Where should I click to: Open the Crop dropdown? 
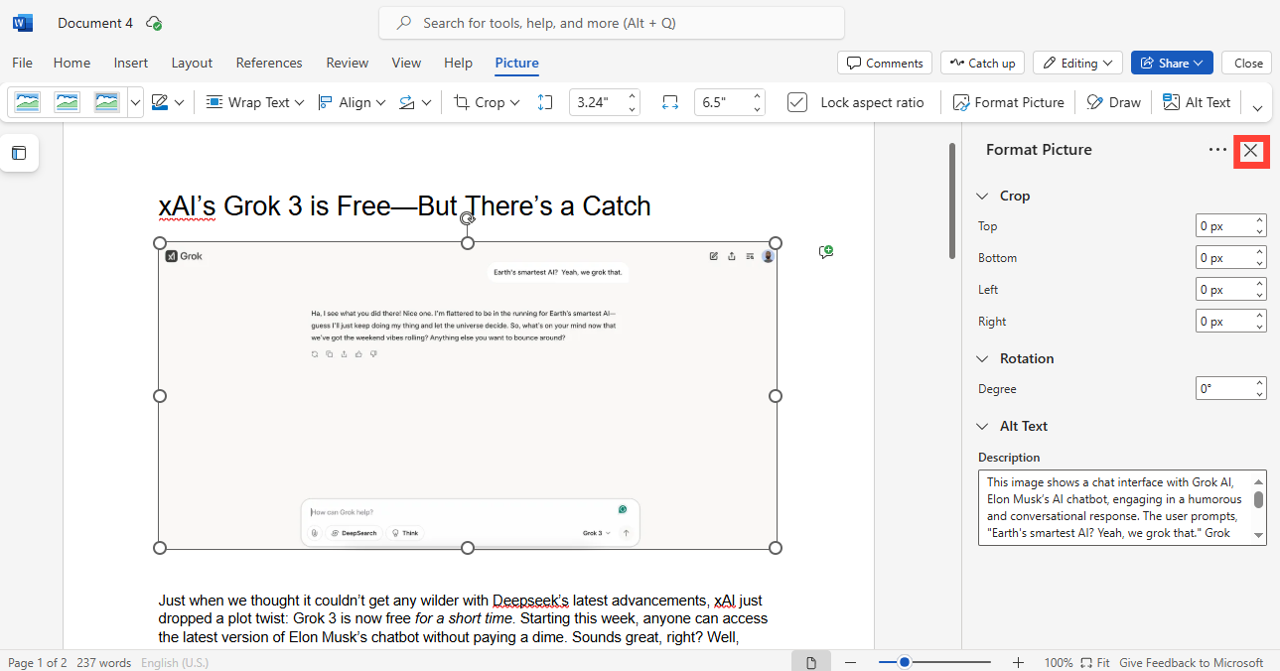(487, 102)
